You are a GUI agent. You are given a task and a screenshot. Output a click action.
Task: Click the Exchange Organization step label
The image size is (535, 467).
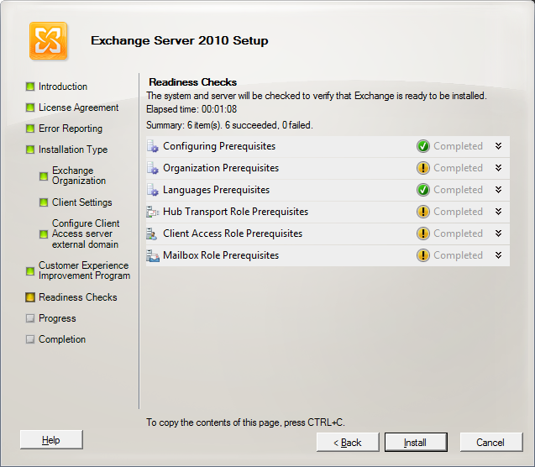pyautogui.click(x=79, y=176)
